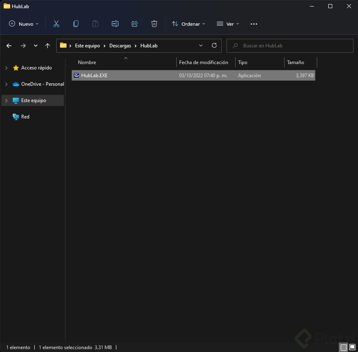Sort by Fecha de modificación column header
The width and height of the screenshot is (358, 352).
pos(205,62)
